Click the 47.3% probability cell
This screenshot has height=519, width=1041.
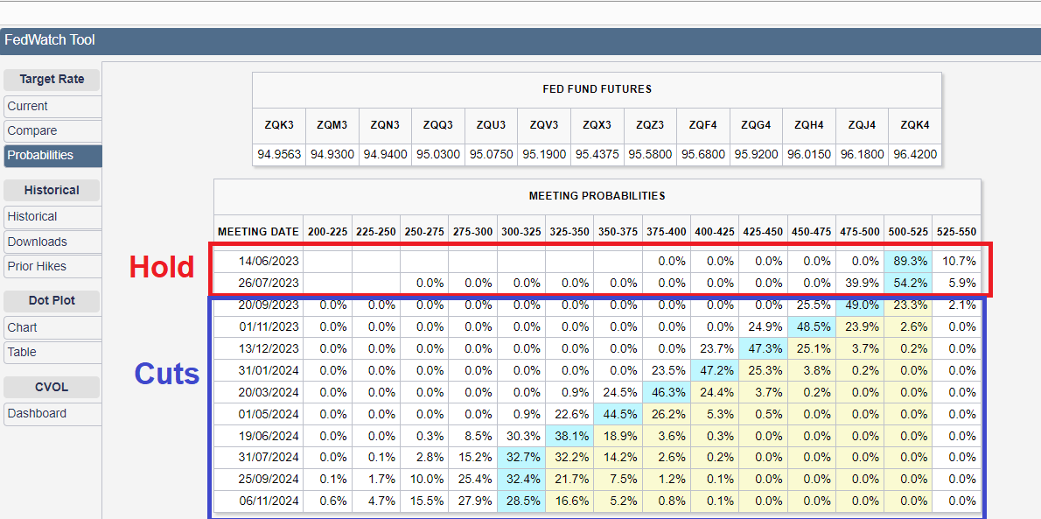(x=764, y=348)
